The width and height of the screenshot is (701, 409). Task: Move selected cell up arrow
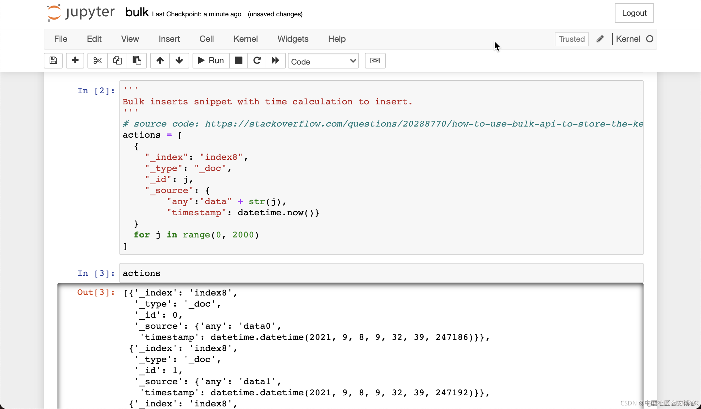click(160, 61)
